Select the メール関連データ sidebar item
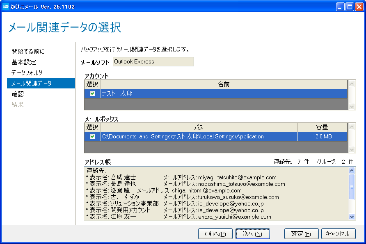Viewport: 366px width, 244px height. pos(41,84)
